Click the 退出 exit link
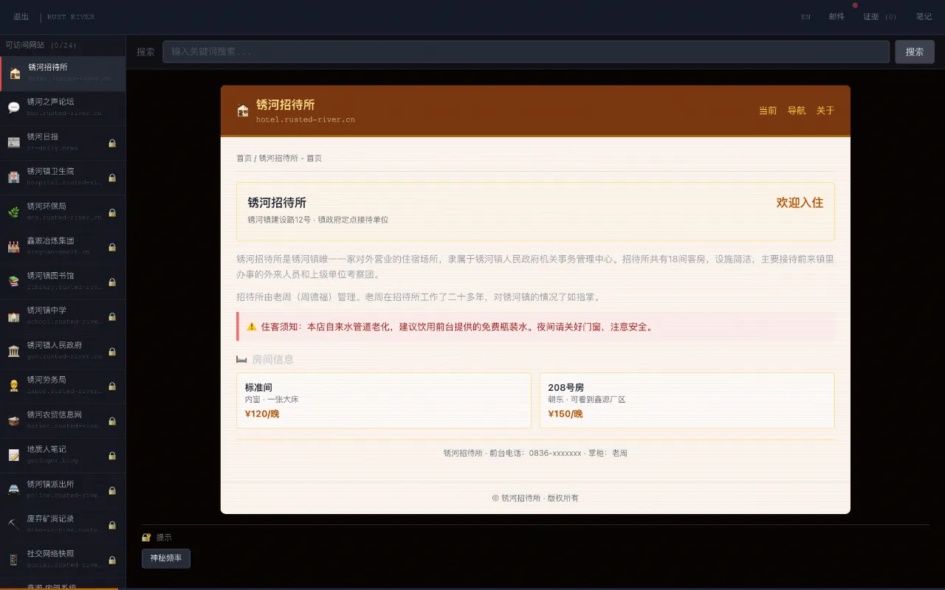 [21, 16]
